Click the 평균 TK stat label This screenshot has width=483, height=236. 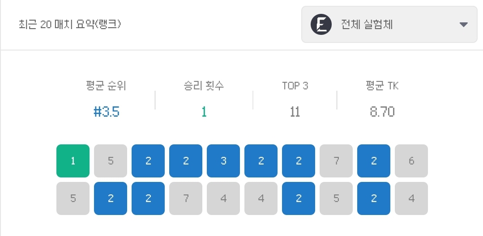pos(382,86)
